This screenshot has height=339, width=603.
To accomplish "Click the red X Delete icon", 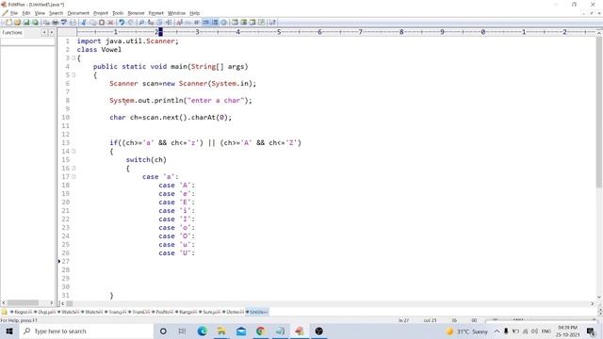I will (110, 23).
